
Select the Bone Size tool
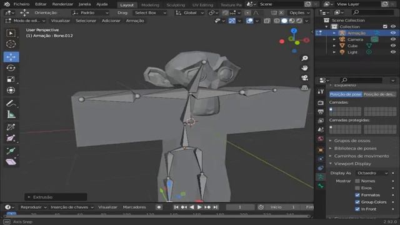click(11, 138)
